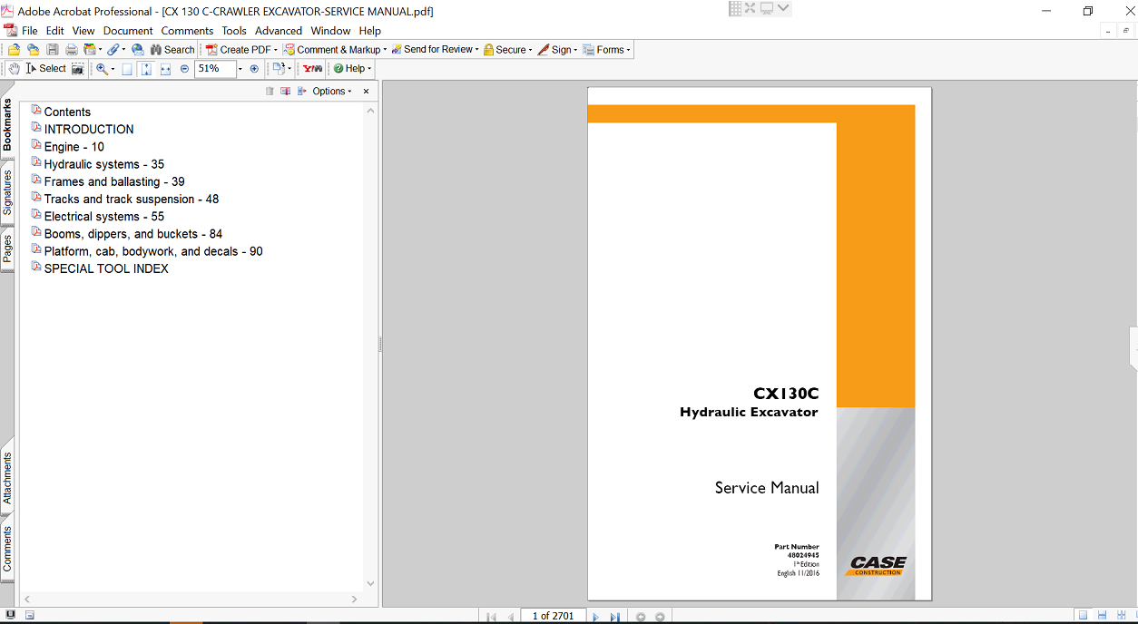
Task: Toggle Single Page layout in status bar
Action: (x=1083, y=616)
